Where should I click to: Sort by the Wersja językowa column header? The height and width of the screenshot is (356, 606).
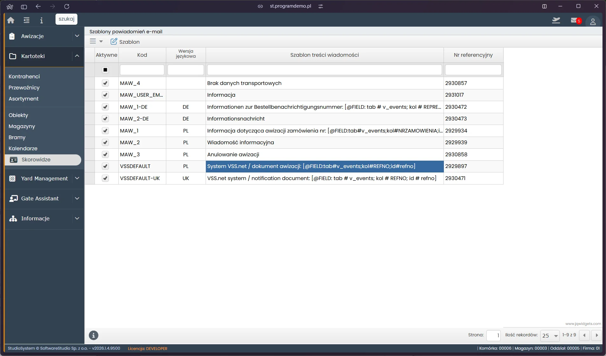(186, 55)
